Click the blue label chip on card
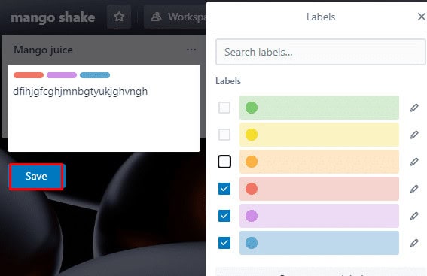Viewport: 427px width, 276px height. pos(95,75)
